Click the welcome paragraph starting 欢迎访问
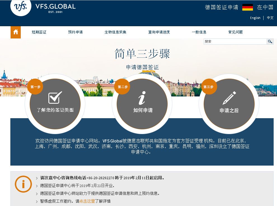The height and width of the screenshot is (206, 277). 142,146
